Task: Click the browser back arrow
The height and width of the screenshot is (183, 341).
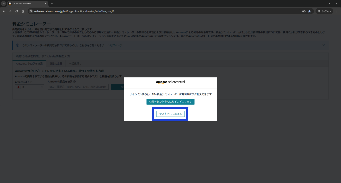Action: pyautogui.click(x=4, y=11)
